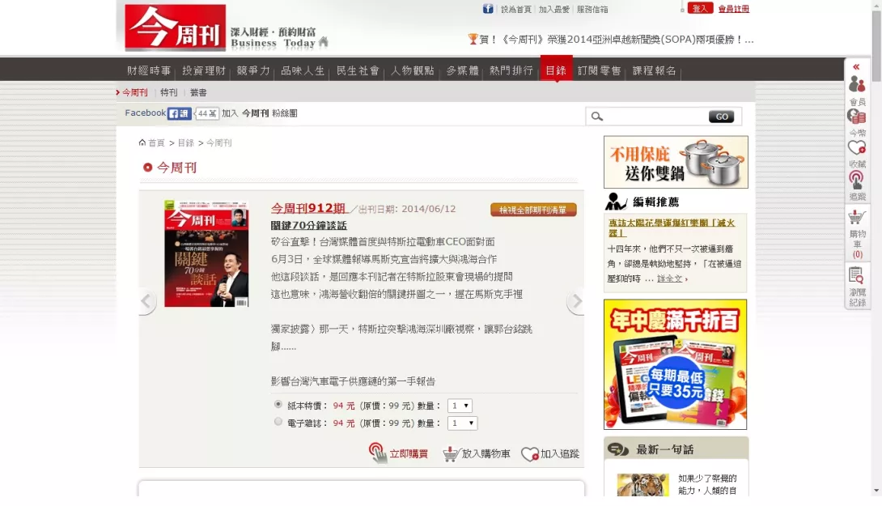Click the magnifier search icon
Image resolution: width=882 pixels, height=506 pixels.
coord(597,117)
